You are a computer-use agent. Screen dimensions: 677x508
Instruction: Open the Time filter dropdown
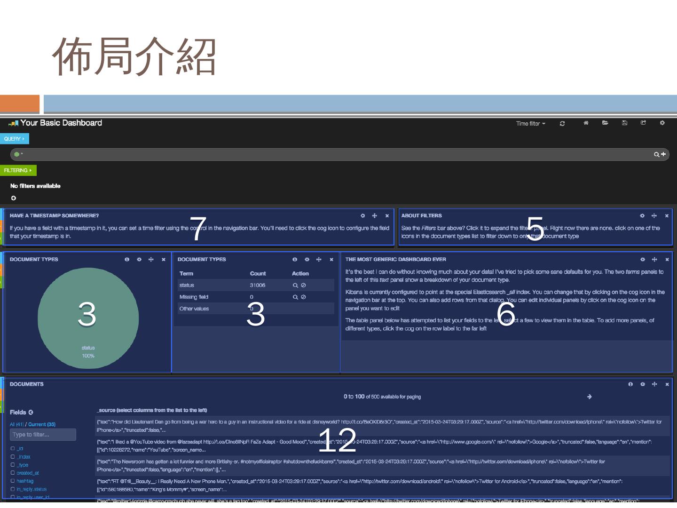pos(530,124)
